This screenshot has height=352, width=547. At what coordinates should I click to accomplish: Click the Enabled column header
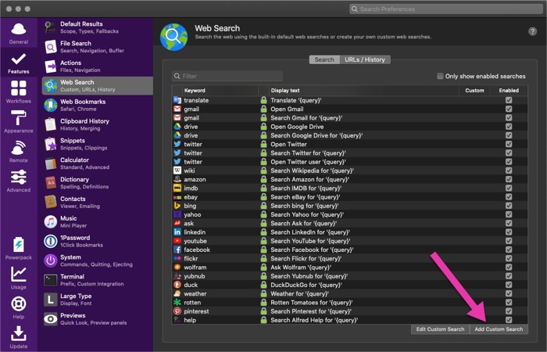(509, 91)
